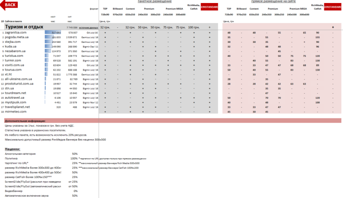Image resolution: width=343 pixels, height=198 pixels.
Task: Click the Цены указаны за 1тыс. показов note
Action: coord(39,126)
